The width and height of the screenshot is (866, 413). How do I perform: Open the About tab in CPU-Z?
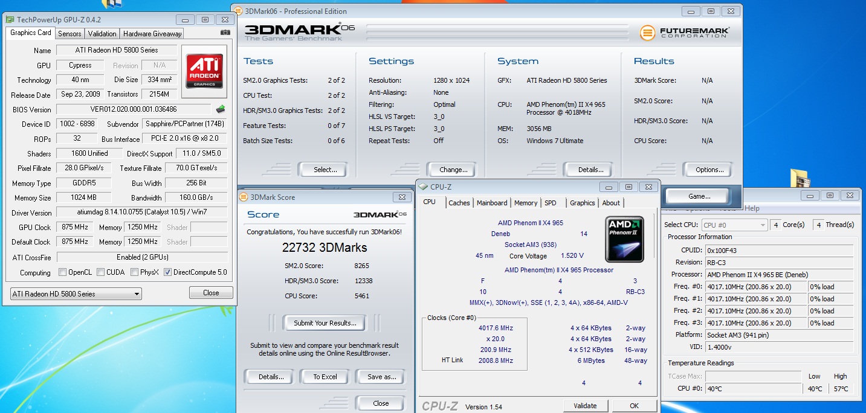pyautogui.click(x=611, y=203)
